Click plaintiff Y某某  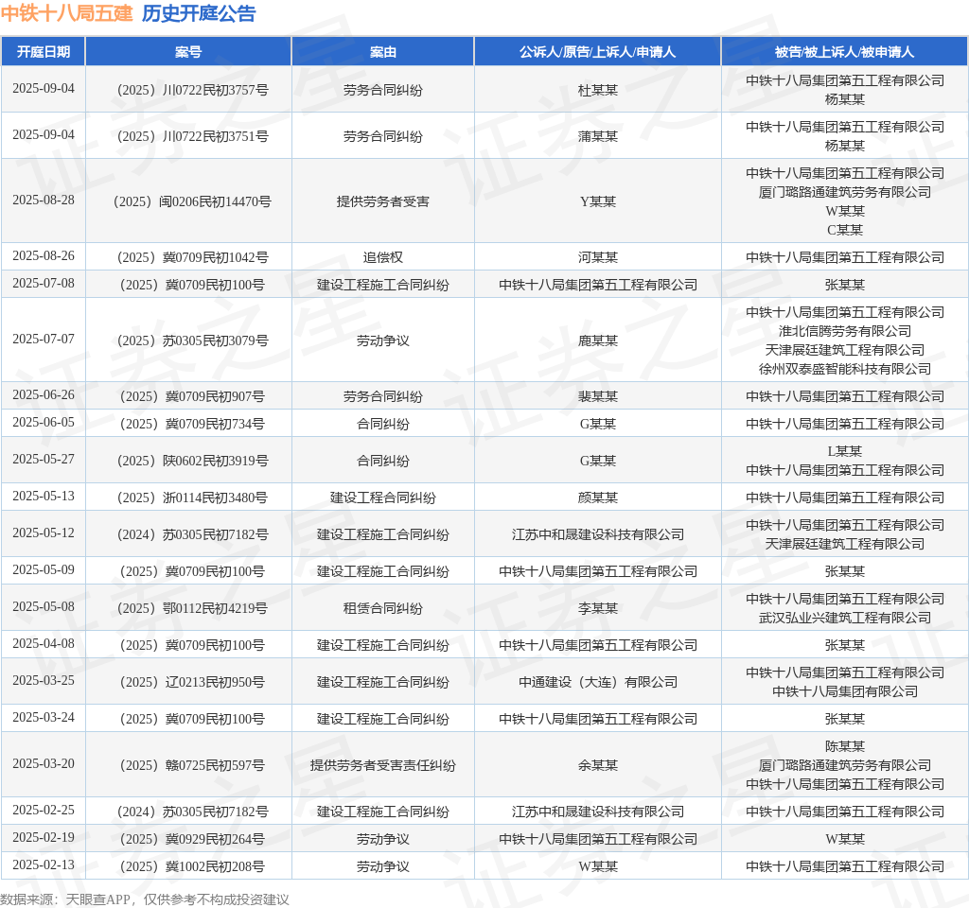[x=598, y=201]
